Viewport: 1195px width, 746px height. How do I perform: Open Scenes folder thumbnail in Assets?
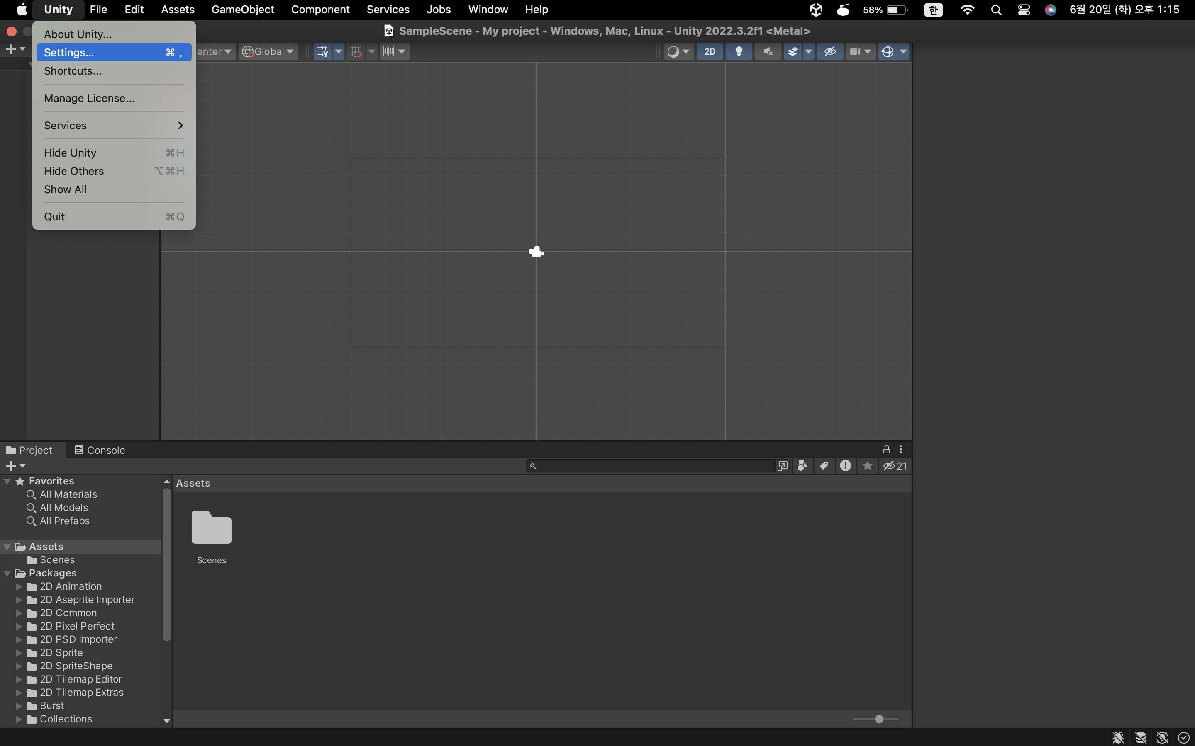[x=211, y=528]
